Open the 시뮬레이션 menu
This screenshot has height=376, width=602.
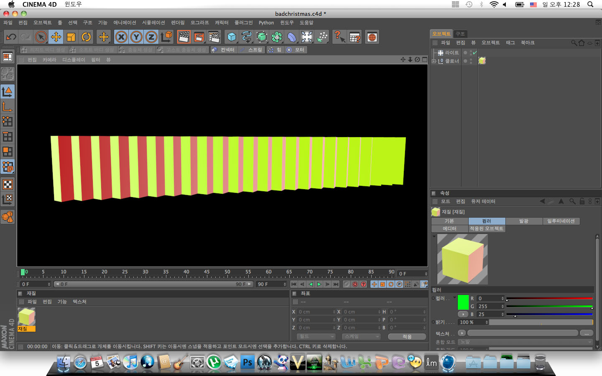[x=153, y=23]
